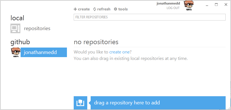Follow the 'create one' link
Image resolution: width=231 pixels, height=110 pixels.
(119, 52)
